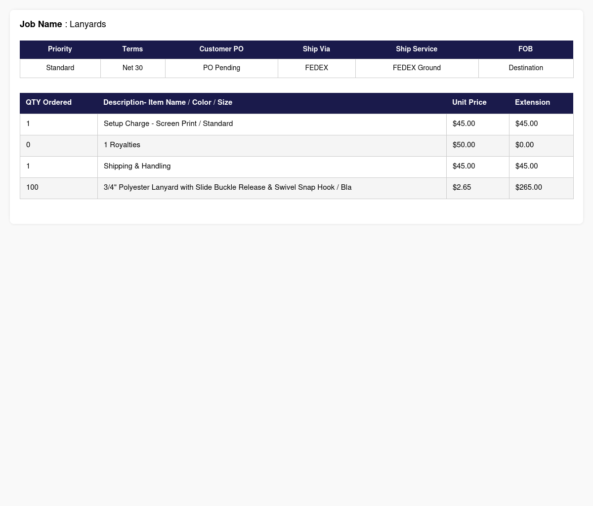The height and width of the screenshot is (506, 593).
Task: Click the Ship Service header
Action: click(417, 49)
